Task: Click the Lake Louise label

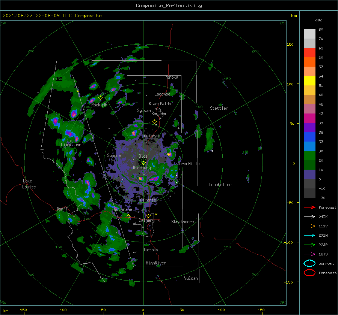Action: point(29,184)
